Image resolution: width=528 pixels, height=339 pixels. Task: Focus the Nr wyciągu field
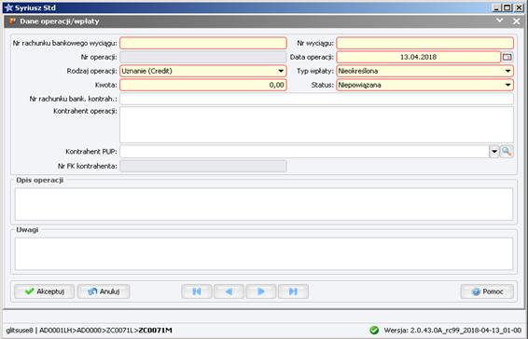425,43
